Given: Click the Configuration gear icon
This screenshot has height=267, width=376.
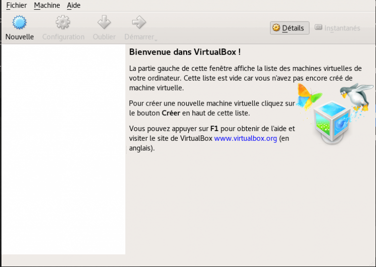Looking at the screenshot, I should tap(63, 22).
